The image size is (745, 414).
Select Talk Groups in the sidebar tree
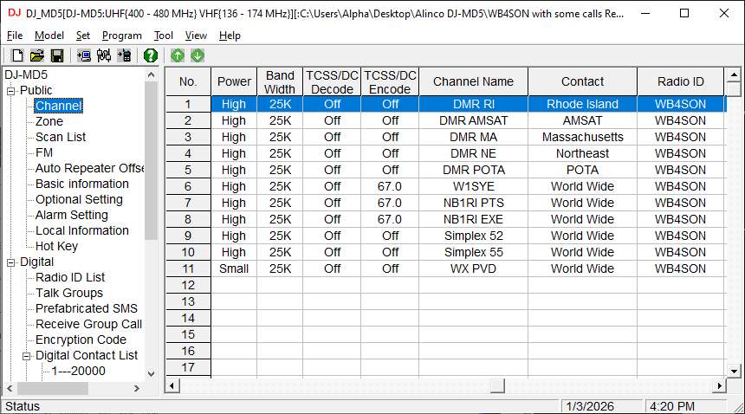point(69,293)
